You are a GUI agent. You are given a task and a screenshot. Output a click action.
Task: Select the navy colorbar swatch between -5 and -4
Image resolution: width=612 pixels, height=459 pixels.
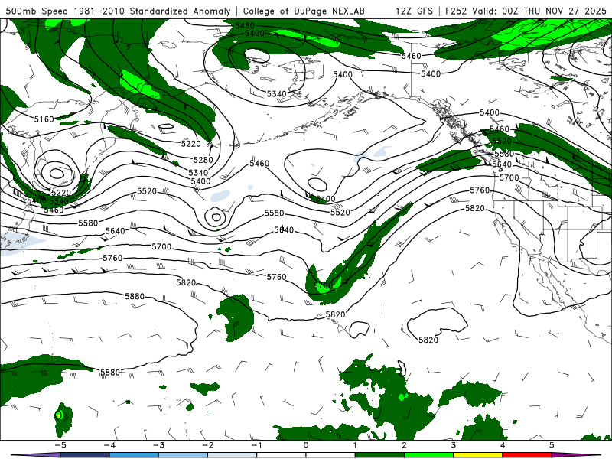click(x=85, y=455)
